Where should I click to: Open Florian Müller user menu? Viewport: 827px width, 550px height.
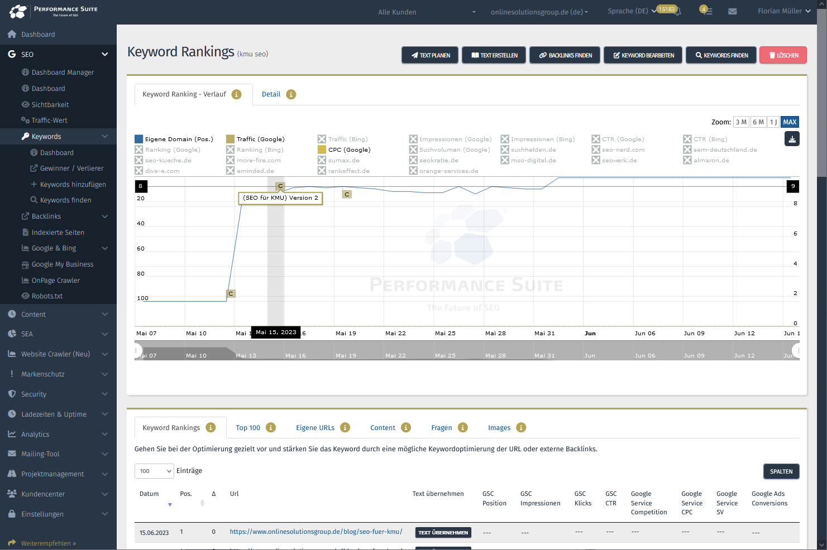pos(784,11)
